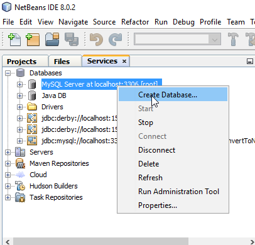Expand the Task Repositories node
255x245 pixels.
point(8,197)
